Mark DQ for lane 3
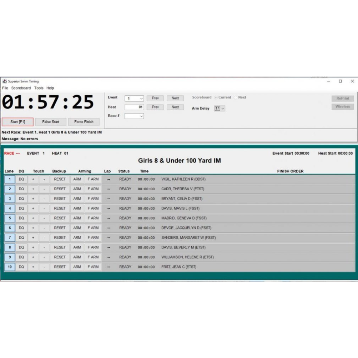This screenshot has height=358, width=358. [x=21, y=199]
